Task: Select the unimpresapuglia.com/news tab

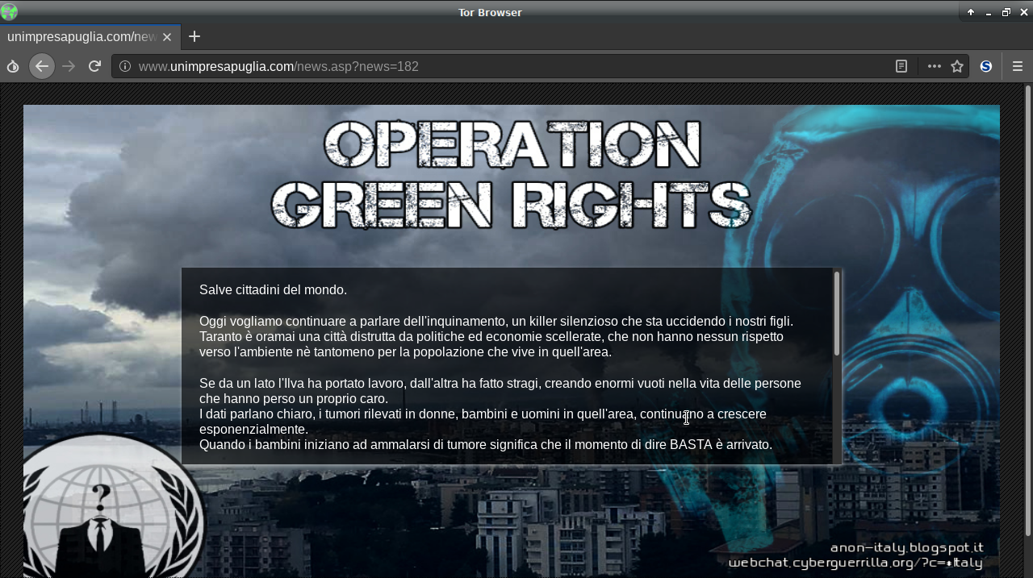Action: (90, 37)
